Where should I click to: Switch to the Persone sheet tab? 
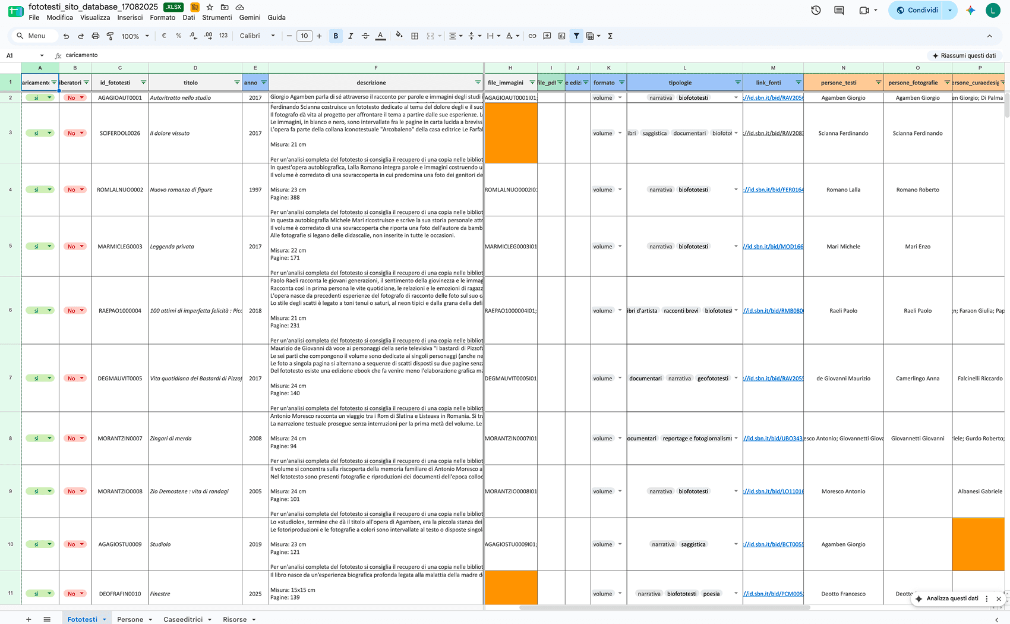[x=130, y=619]
